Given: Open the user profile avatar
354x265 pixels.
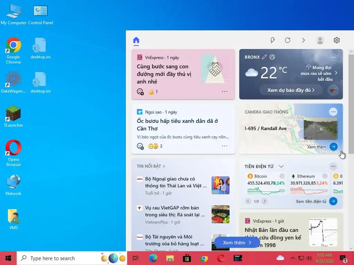Looking at the screenshot, I should click(320, 40).
